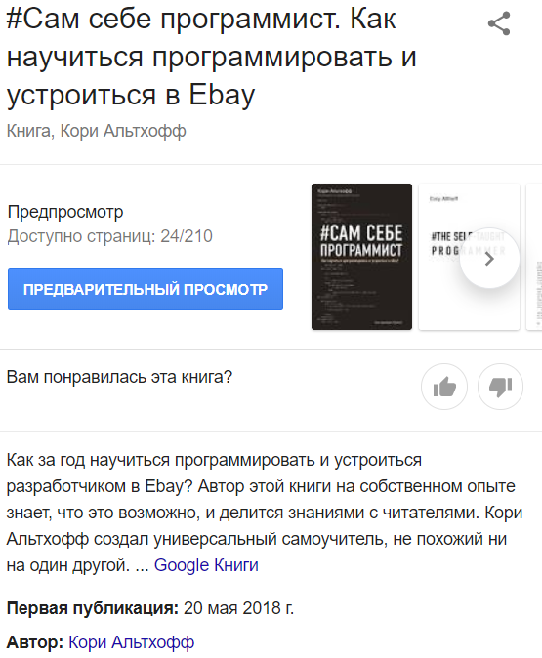This screenshot has width=542, height=658.
Task: Open the Кори Альтхофф author link
Action: [x=132, y=642]
